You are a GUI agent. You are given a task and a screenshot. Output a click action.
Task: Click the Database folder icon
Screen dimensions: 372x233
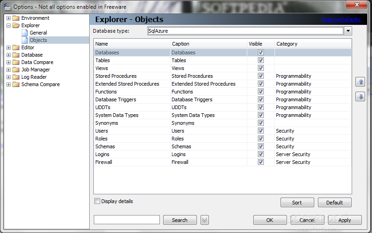[x=16, y=55]
